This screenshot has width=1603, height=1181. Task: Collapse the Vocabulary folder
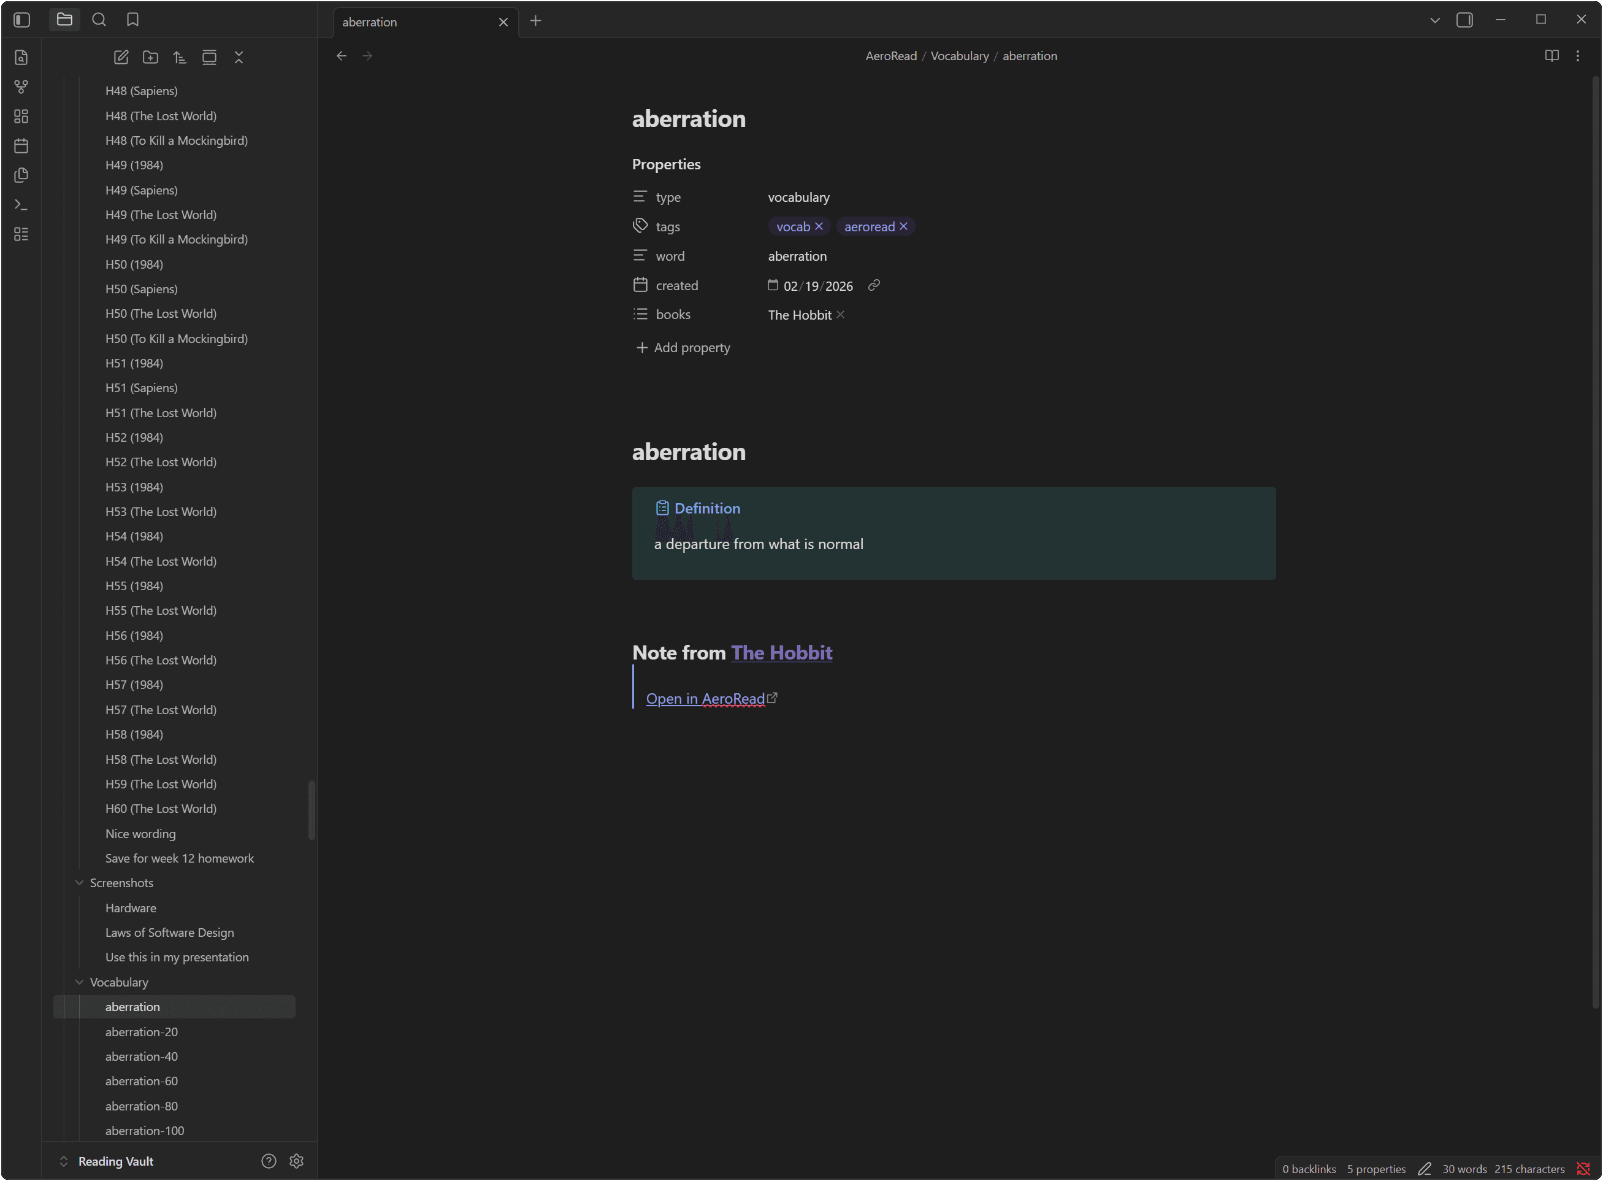(79, 982)
